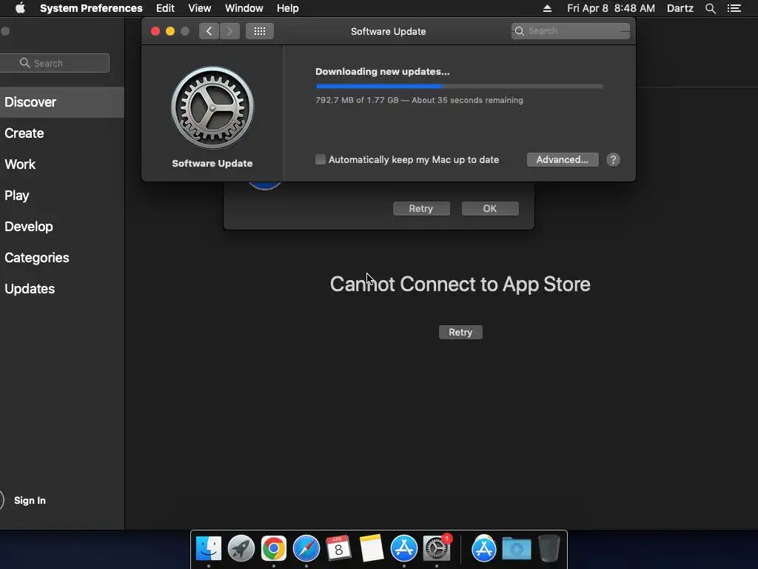This screenshot has width=758, height=569.
Task: Select Play in App Store sidebar
Action: click(x=62, y=196)
